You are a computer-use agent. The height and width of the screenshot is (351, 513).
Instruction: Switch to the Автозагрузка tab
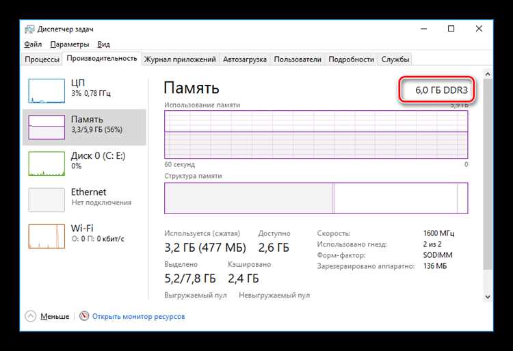point(245,60)
